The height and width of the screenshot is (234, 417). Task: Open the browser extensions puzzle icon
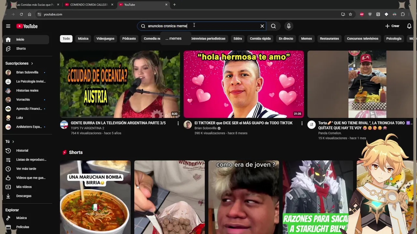tap(403, 14)
